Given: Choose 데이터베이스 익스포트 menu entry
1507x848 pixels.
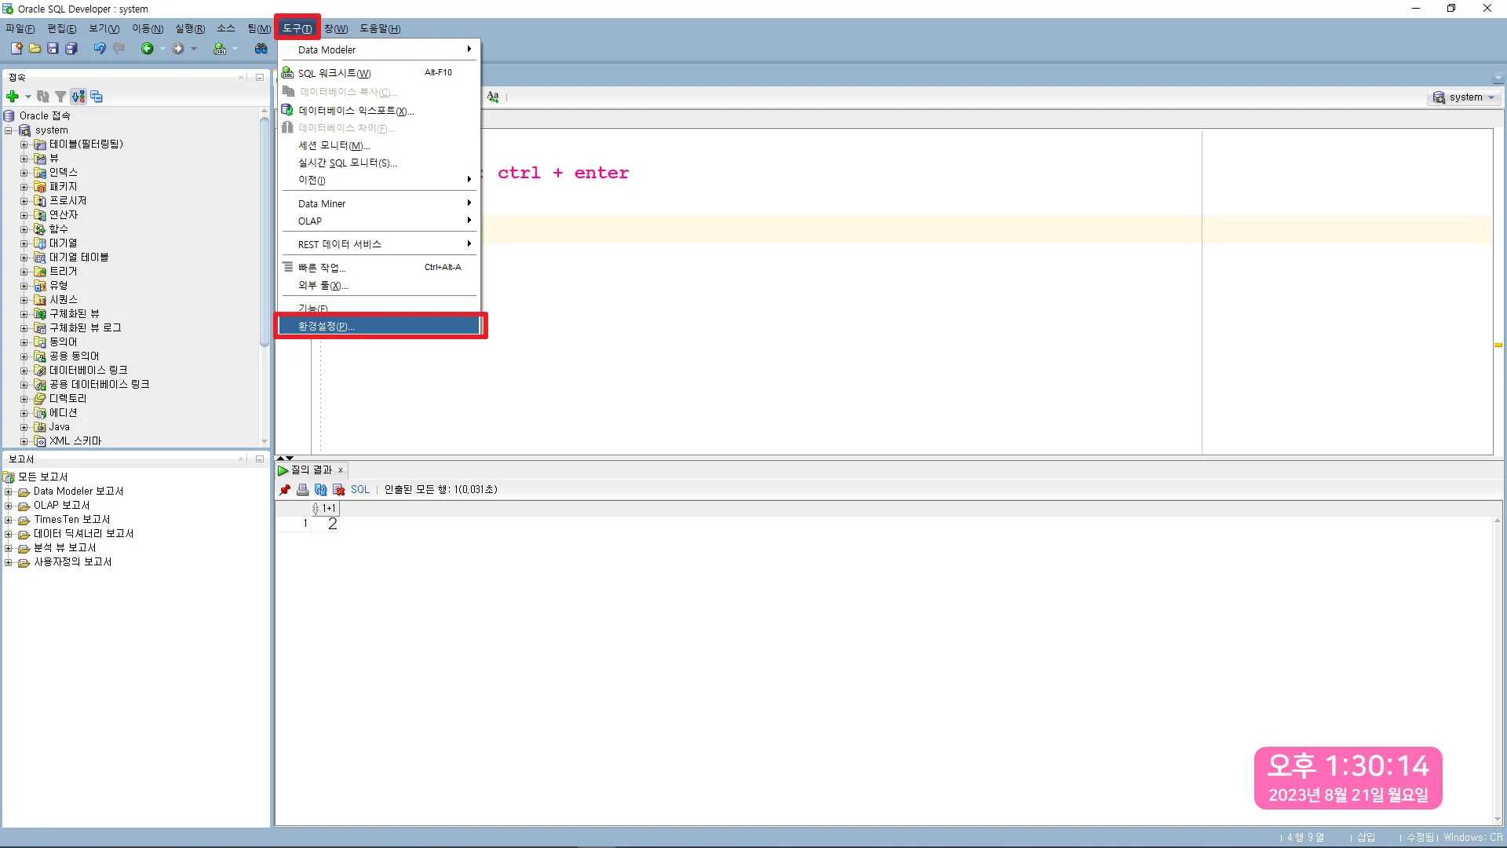Looking at the screenshot, I should (356, 111).
